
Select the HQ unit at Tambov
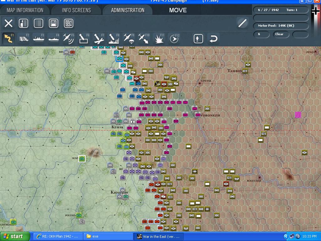coord(245,71)
